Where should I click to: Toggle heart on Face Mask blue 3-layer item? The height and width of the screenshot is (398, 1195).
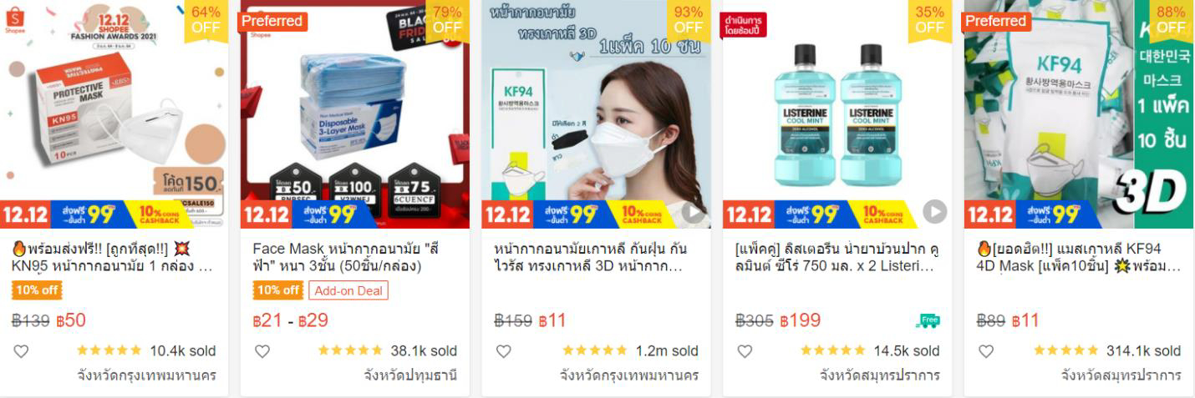pyautogui.click(x=262, y=351)
